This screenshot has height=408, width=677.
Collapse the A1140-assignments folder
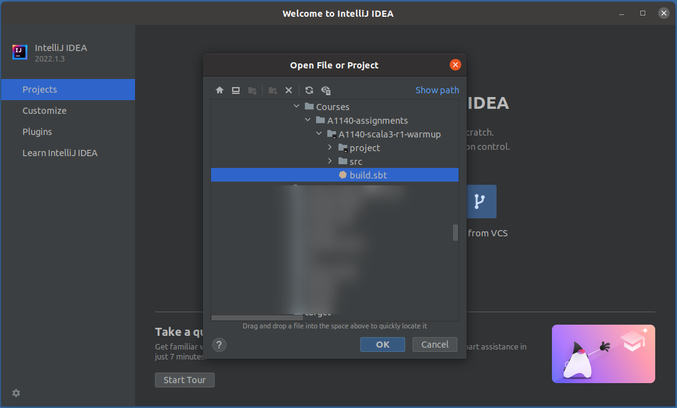point(308,121)
